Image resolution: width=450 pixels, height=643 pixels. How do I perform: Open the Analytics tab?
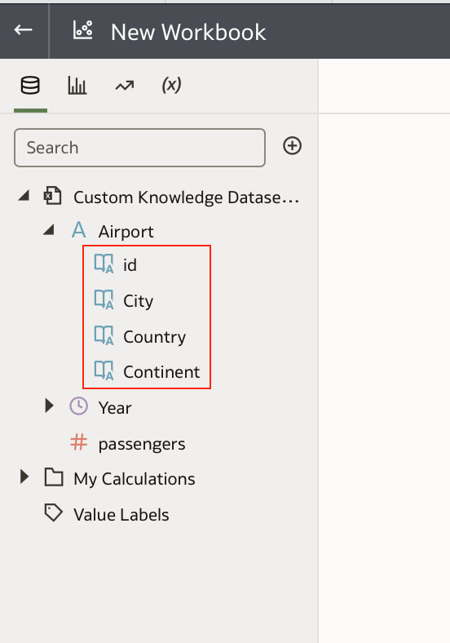[x=124, y=86]
